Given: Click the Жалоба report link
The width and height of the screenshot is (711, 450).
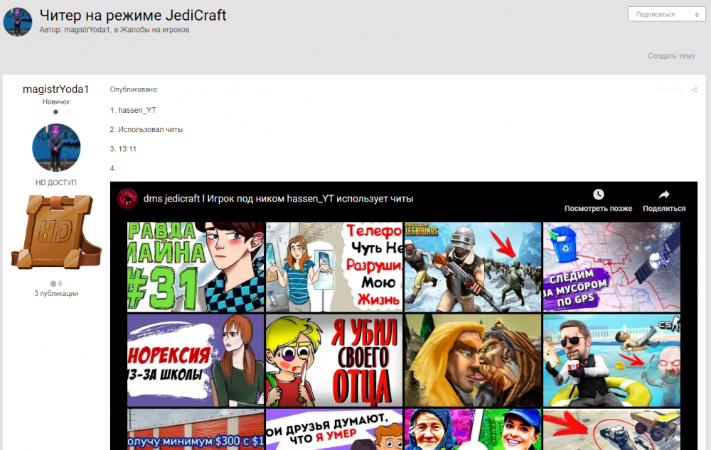Looking at the screenshot, I should coord(670,90).
